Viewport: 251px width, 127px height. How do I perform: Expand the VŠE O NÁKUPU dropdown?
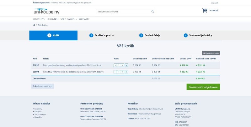pos(69,19)
